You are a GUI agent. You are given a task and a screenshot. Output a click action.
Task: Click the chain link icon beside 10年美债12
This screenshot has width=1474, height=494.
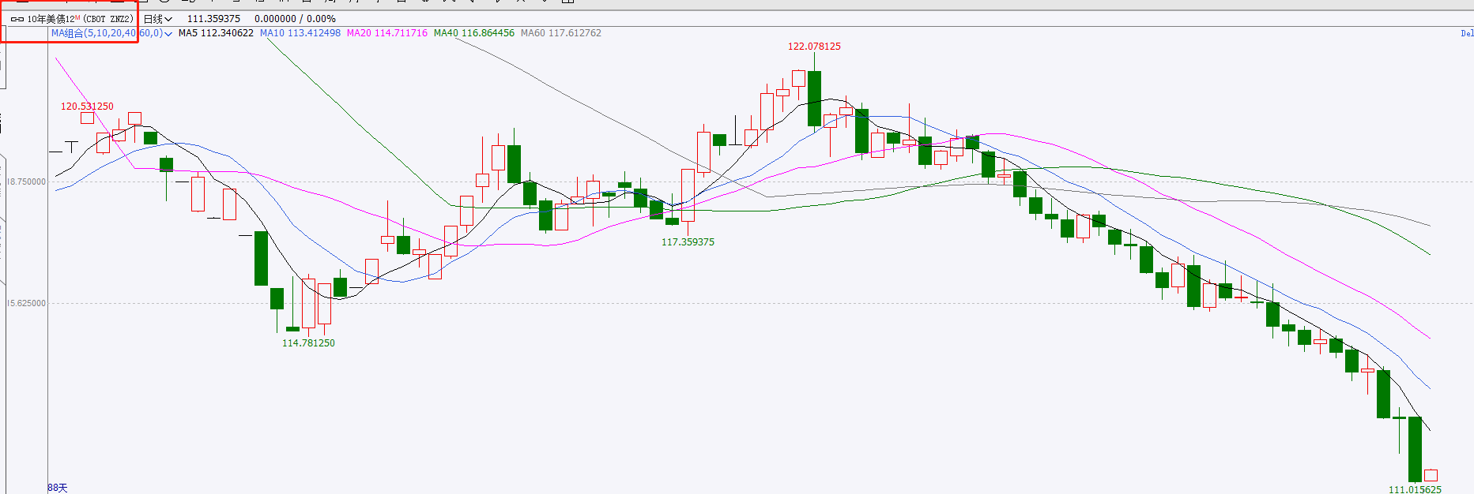tap(17, 19)
